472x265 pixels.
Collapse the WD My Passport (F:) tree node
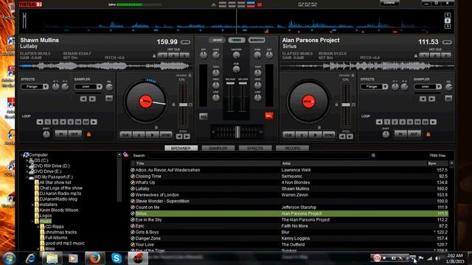click(x=27, y=177)
